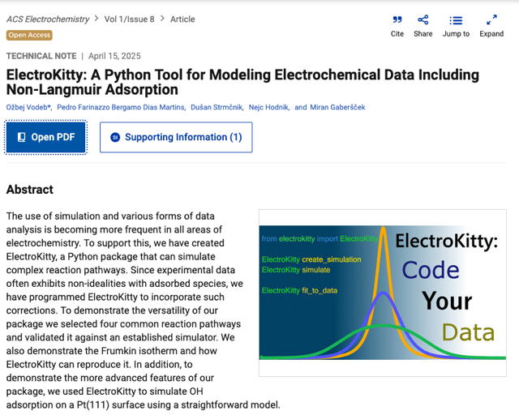Click the Expand arrows icon

[x=491, y=20]
